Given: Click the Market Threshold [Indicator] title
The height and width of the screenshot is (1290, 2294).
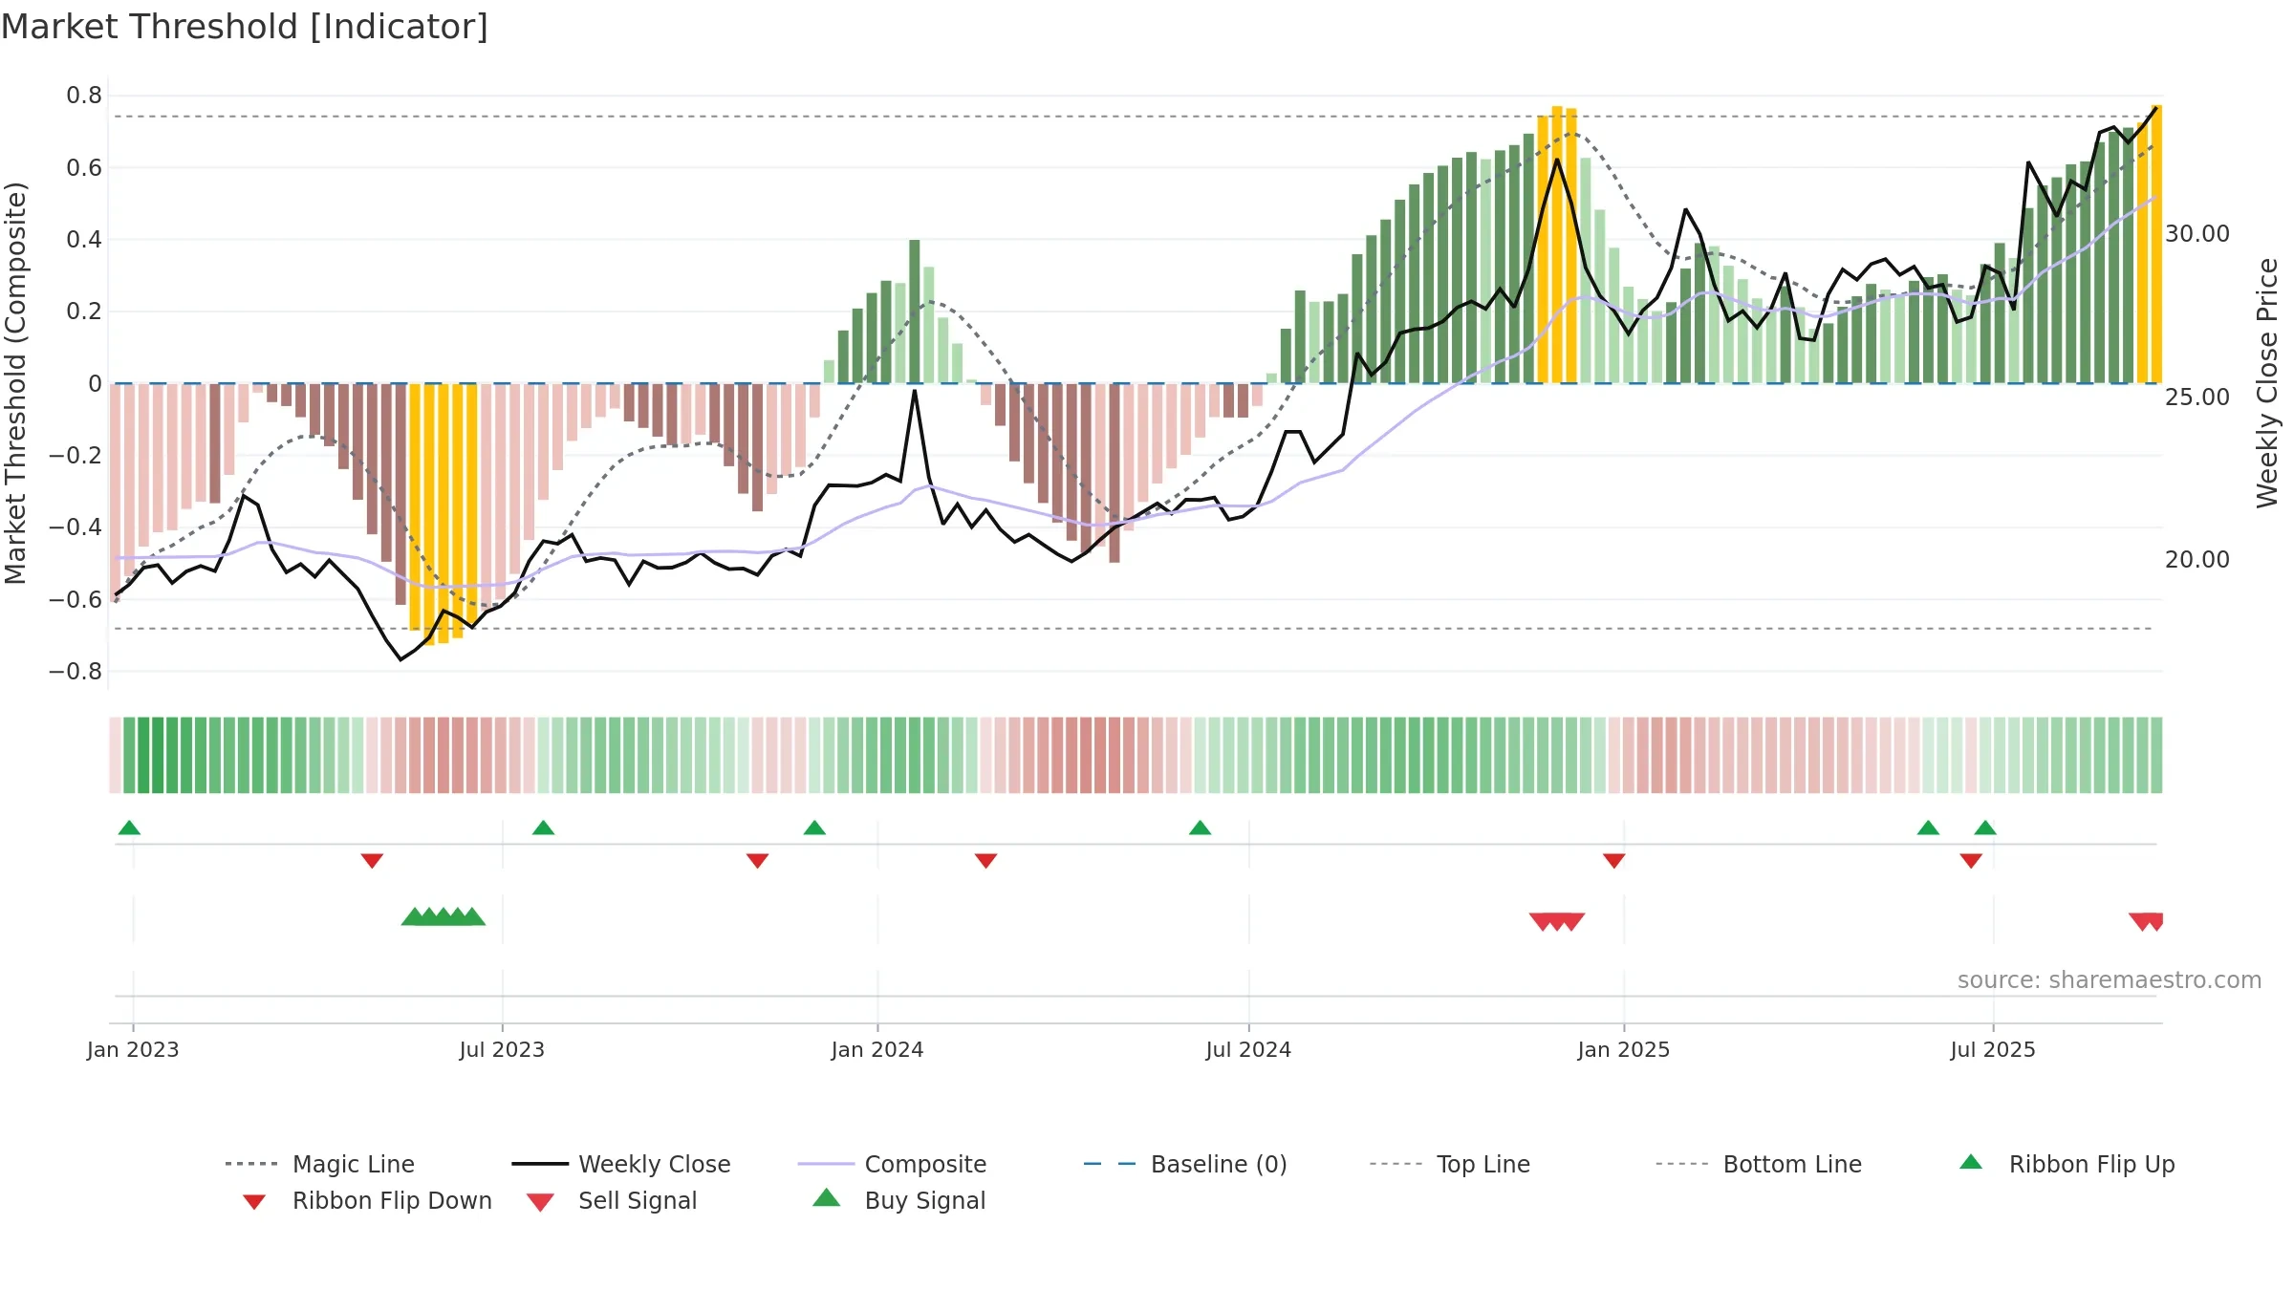Looking at the screenshot, I should (245, 27).
